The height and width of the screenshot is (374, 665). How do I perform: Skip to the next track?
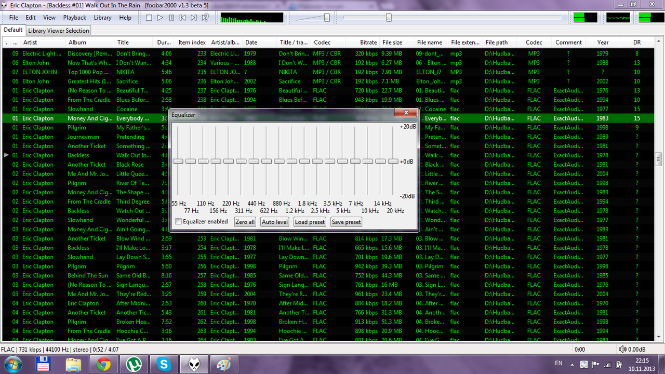(x=193, y=18)
